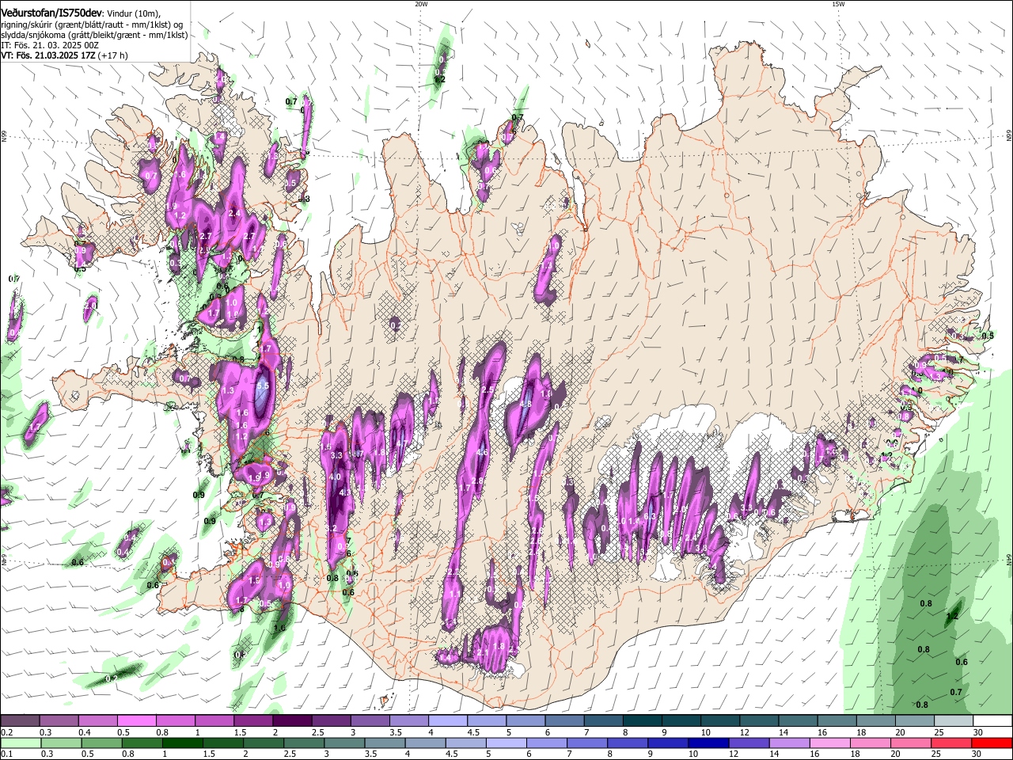This screenshot has height=760, width=1013.
Task: Pick the 12 swatch in the snow legend row
Action: point(760,720)
